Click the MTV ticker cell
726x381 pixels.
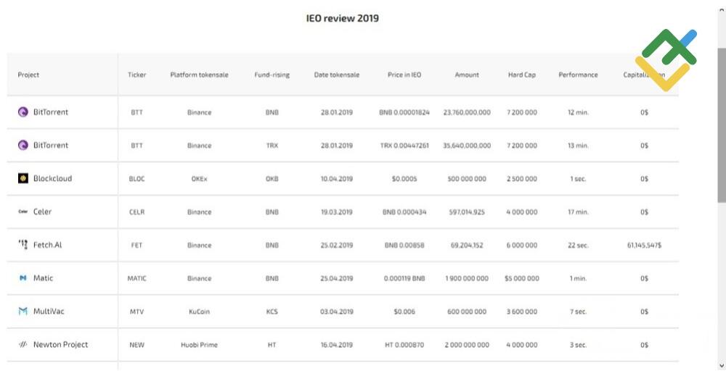[x=136, y=311]
